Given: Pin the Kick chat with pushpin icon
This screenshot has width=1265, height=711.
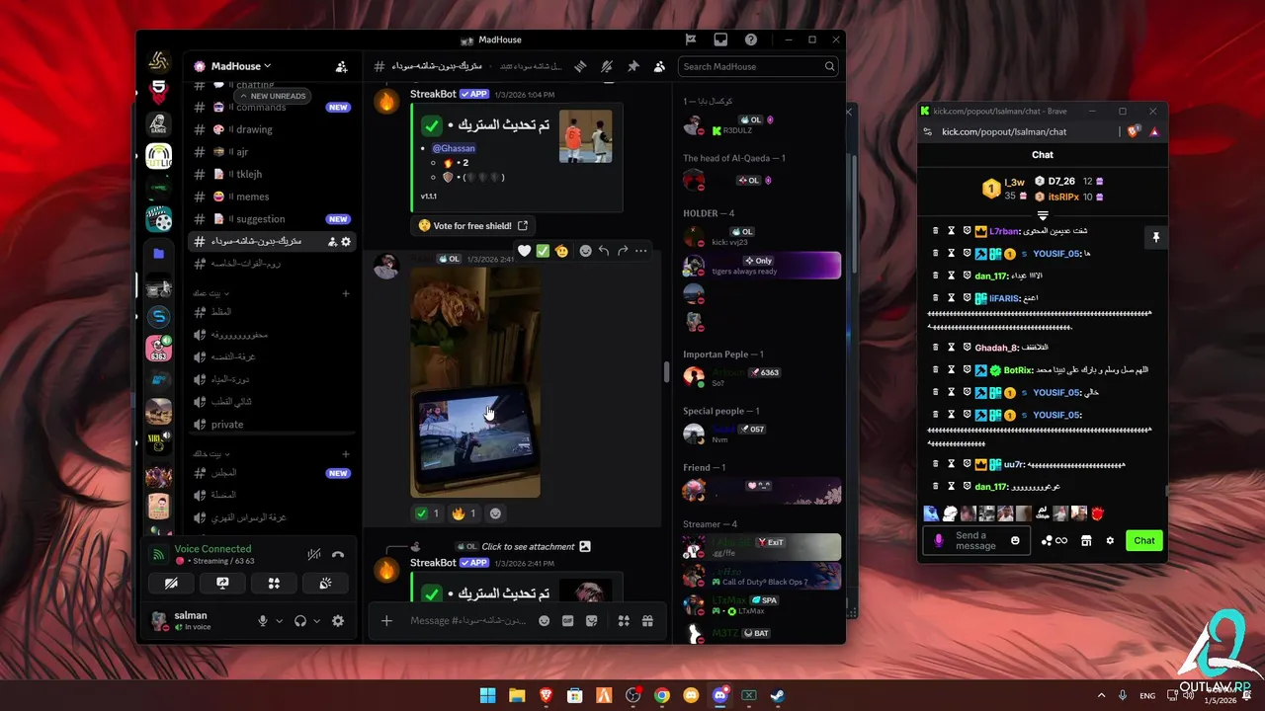Looking at the screenshot, I should (1154, 238).
